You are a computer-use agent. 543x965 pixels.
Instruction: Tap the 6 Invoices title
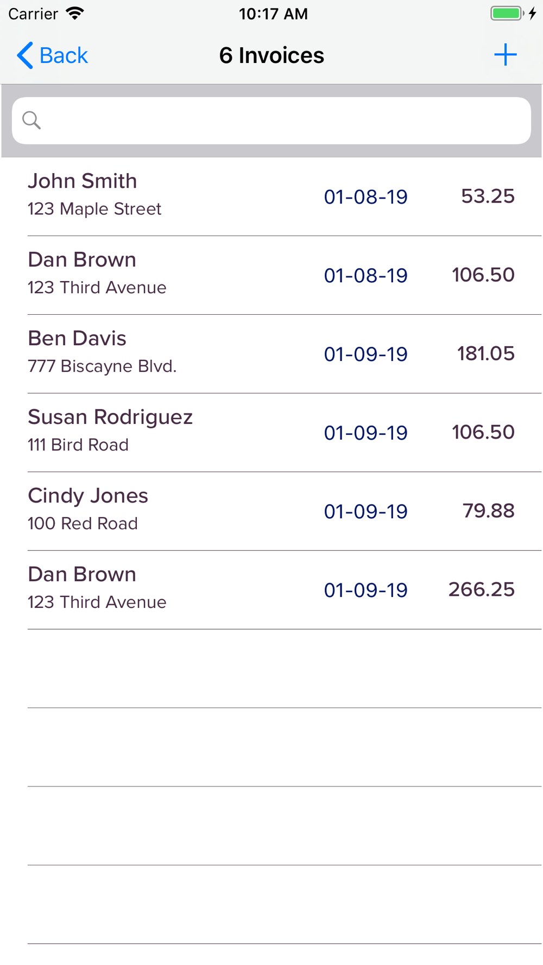[271, 55]
